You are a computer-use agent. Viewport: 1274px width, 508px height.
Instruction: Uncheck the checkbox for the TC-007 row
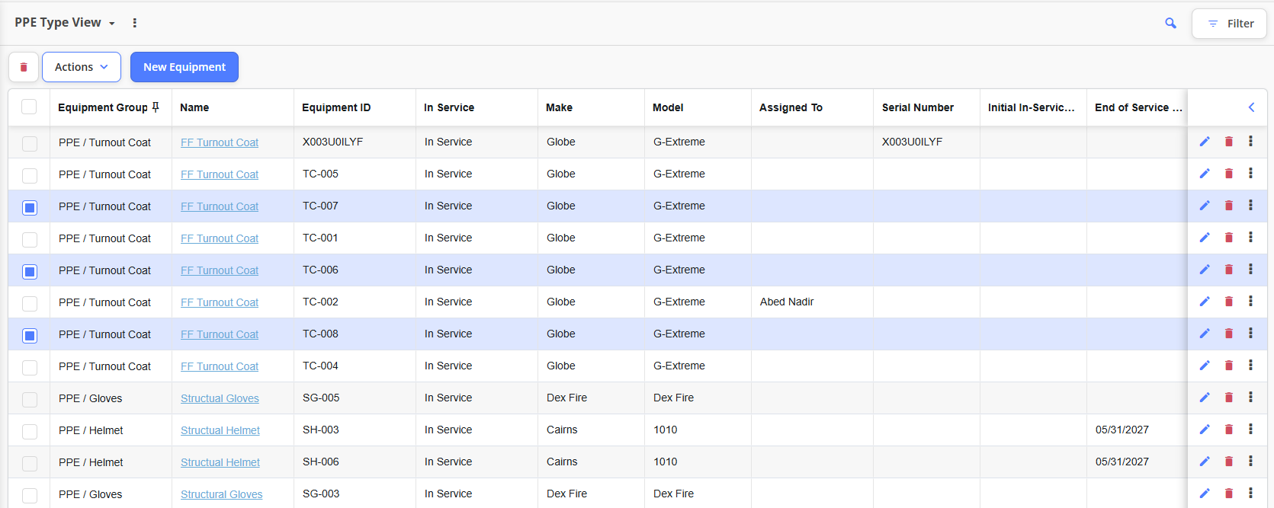[x=30, y=207]
